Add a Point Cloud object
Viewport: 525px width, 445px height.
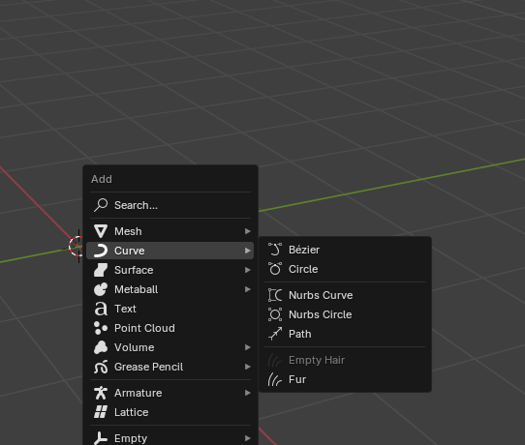click(170, 328)
